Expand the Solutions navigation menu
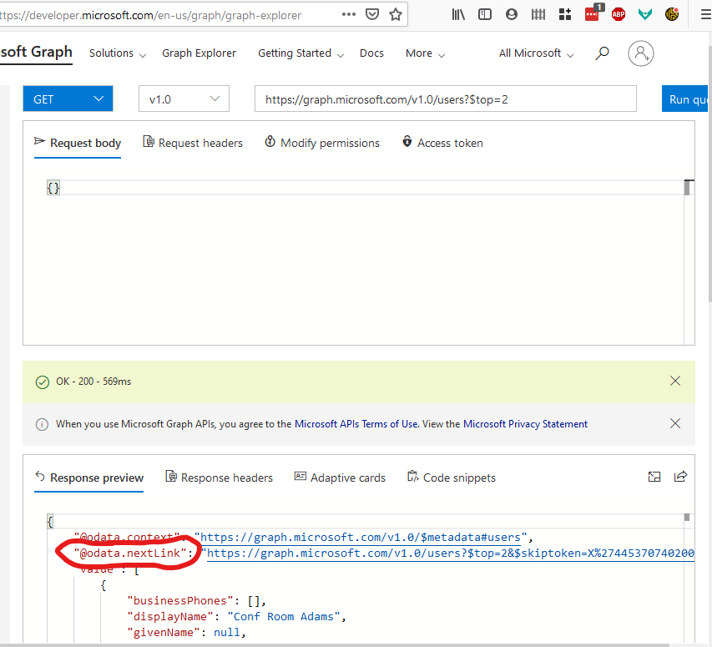Image resolution: width=712 pixels, height=647 pixels. pyautogui.click(x=117, y=53)
